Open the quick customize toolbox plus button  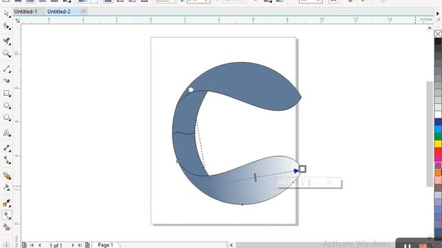(x=6, y=245)
